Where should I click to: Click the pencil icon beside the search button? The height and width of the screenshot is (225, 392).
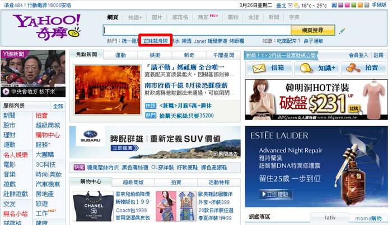coord(342,31)
